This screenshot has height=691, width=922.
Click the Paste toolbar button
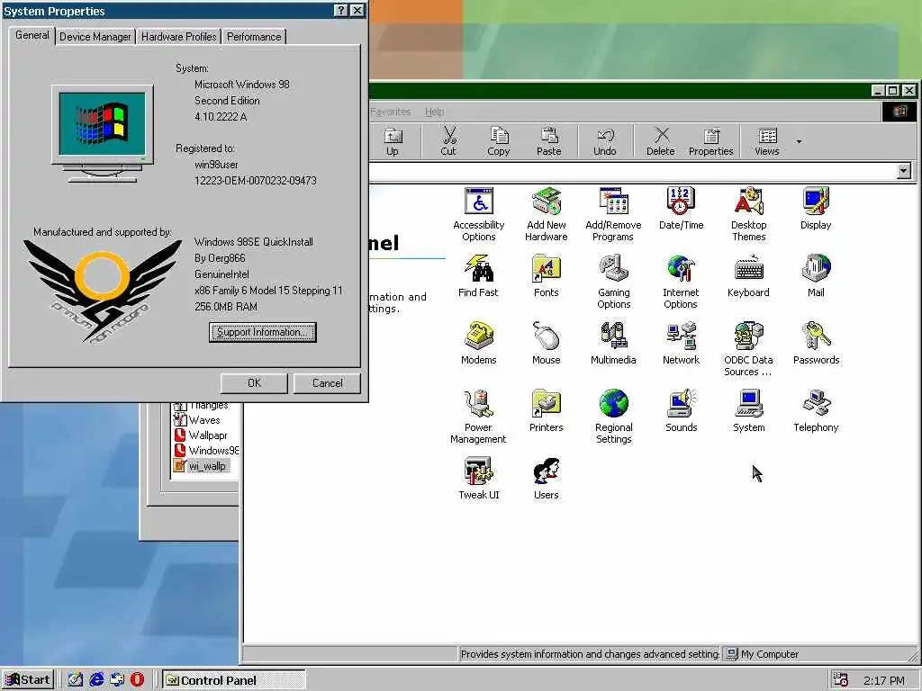(548, 141)
